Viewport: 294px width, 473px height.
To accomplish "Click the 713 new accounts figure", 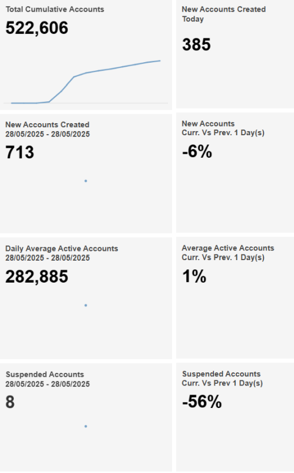I will point(20,152).
